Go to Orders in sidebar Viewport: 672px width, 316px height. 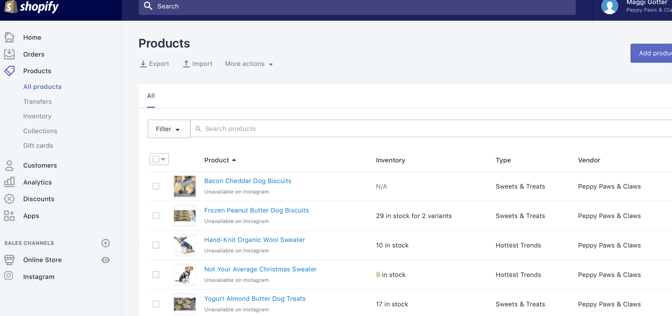pos(34,54)
